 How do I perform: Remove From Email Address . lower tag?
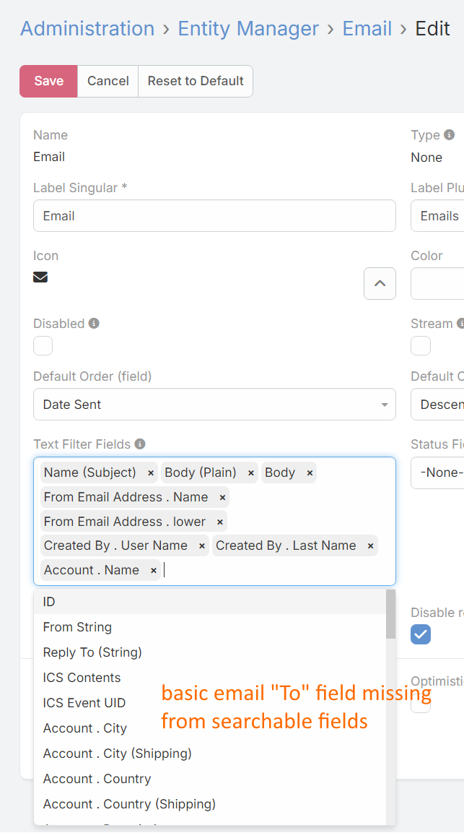point(220,522)
